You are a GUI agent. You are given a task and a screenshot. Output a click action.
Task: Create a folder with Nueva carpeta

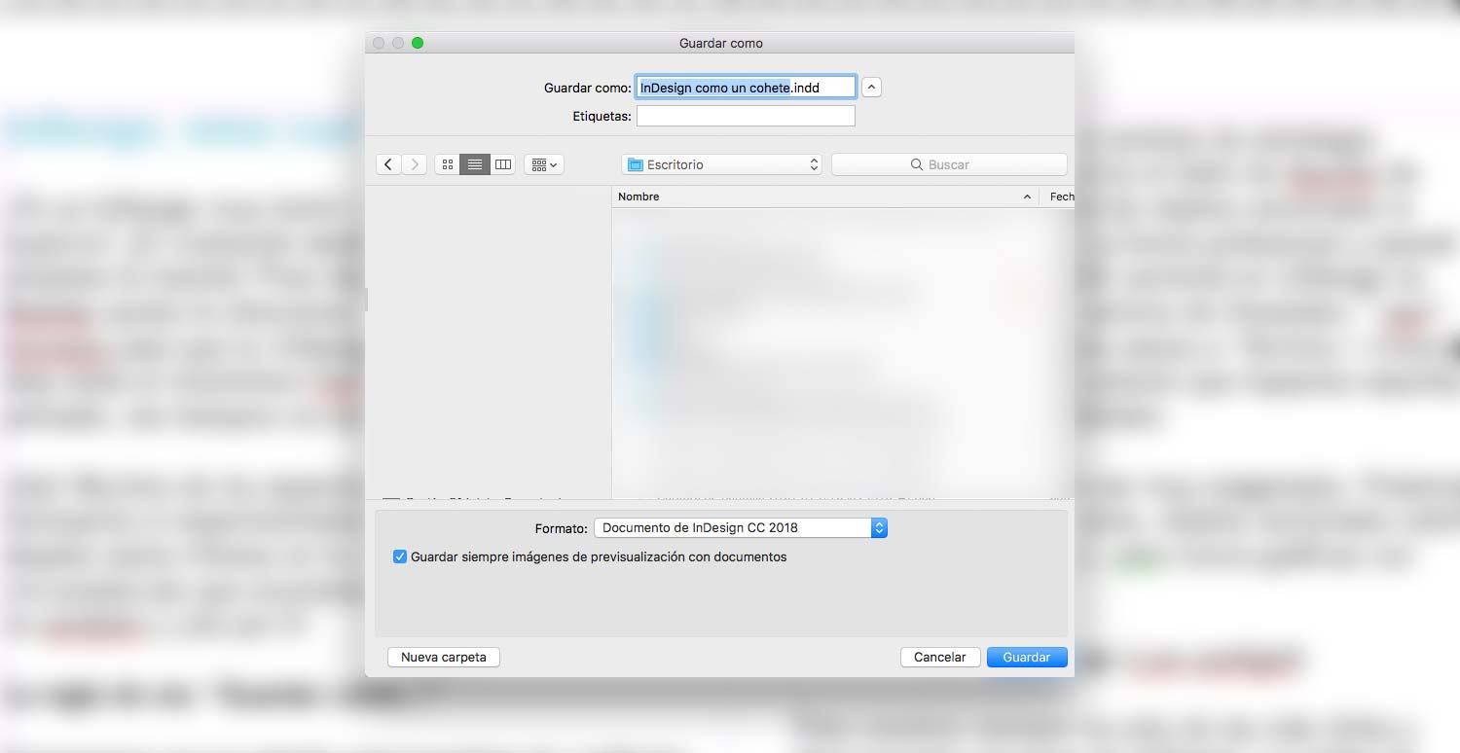click(443, 657)
